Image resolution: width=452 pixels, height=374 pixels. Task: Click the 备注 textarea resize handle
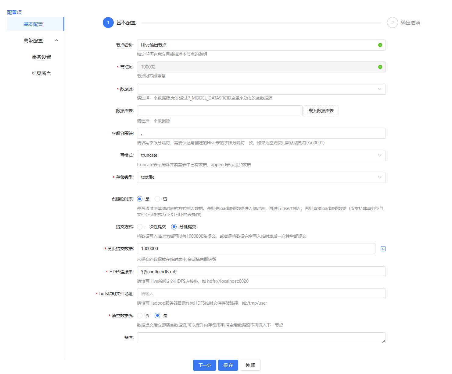tap(383, 341)
